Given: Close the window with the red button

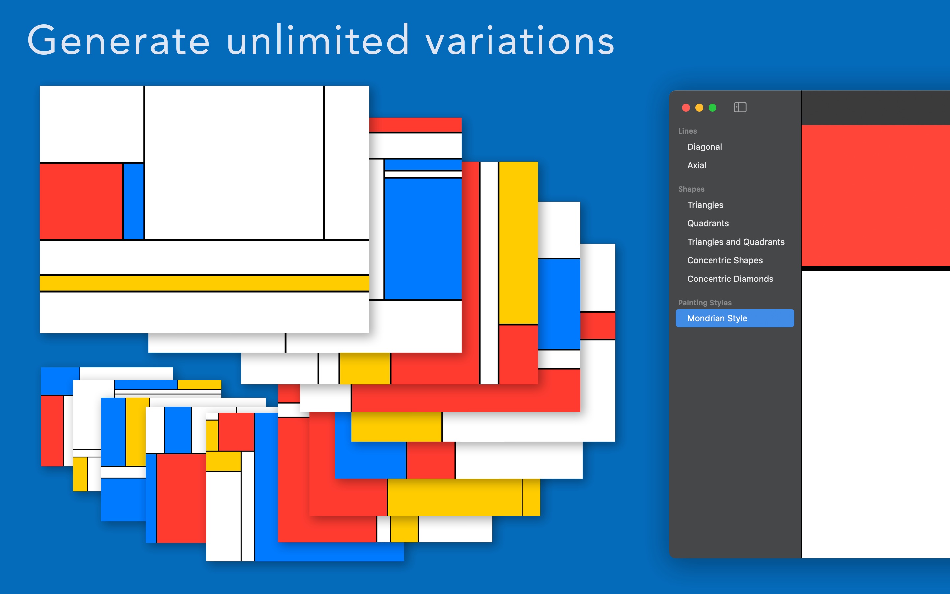Looking at the screenshot, I should [686, 108].
